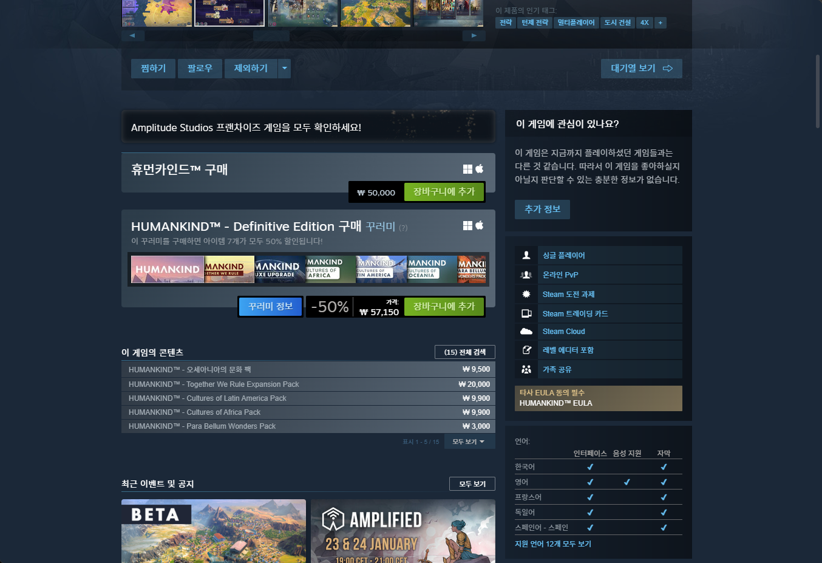Click the single-player feature icon

pos(526,255)
